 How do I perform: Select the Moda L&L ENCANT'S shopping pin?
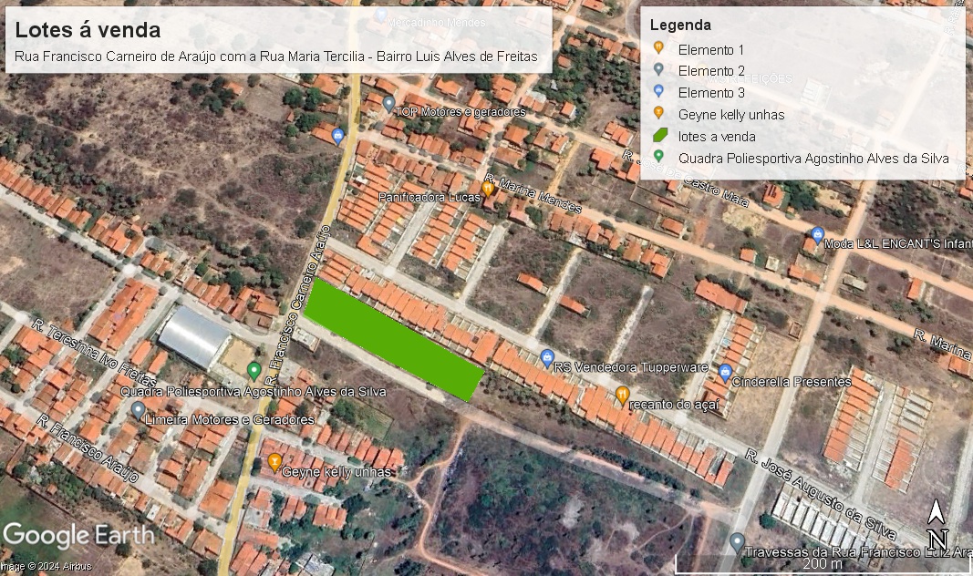pyautogui.click(x=817, y=236)
